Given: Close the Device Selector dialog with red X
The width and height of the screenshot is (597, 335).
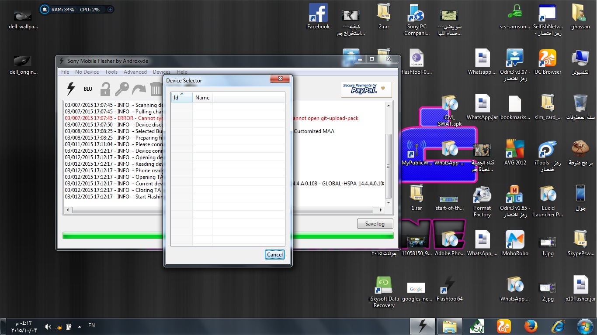Looking at the screenshot, I should point(279,79).
